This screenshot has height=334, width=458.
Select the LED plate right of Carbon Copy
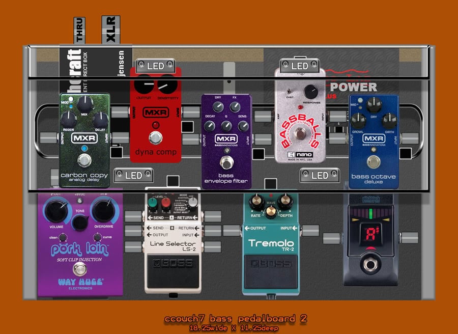click(x=133, y=175)
